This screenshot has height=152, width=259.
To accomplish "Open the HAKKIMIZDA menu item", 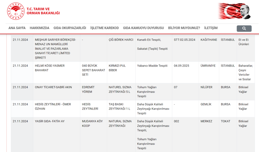I will click(39, 28).
